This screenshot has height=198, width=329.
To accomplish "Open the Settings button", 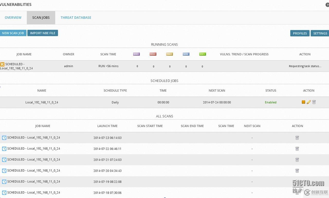I will click(320, 33).
